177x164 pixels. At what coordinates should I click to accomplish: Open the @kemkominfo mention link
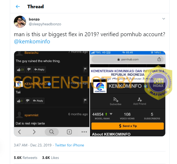(x=32, y=42)
